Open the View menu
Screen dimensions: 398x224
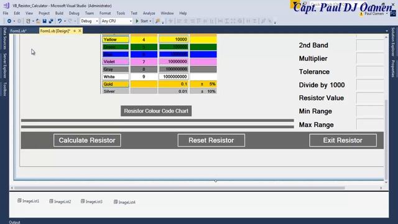(29, 13)
